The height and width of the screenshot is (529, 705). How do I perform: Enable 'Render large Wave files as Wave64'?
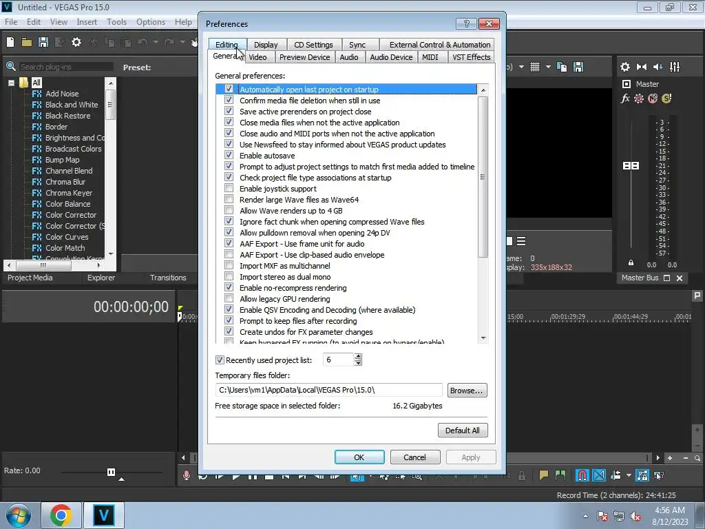point(229,199)
